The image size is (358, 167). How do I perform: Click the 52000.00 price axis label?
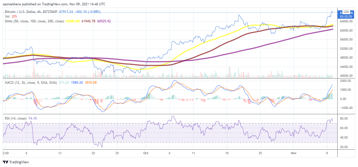pyautogui.click(x=346, y=49)
